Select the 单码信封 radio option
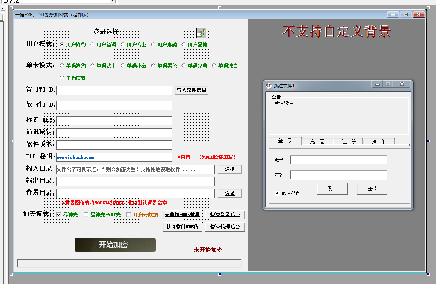This screenshot has width=436, height=284. click(62, 78)
